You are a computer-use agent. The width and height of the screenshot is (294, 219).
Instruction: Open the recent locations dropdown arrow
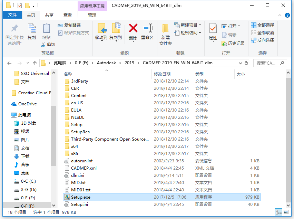(28, 63)
